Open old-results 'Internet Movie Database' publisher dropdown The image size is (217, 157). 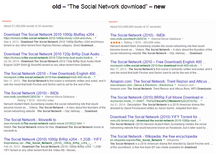click(x=61, y=97)
